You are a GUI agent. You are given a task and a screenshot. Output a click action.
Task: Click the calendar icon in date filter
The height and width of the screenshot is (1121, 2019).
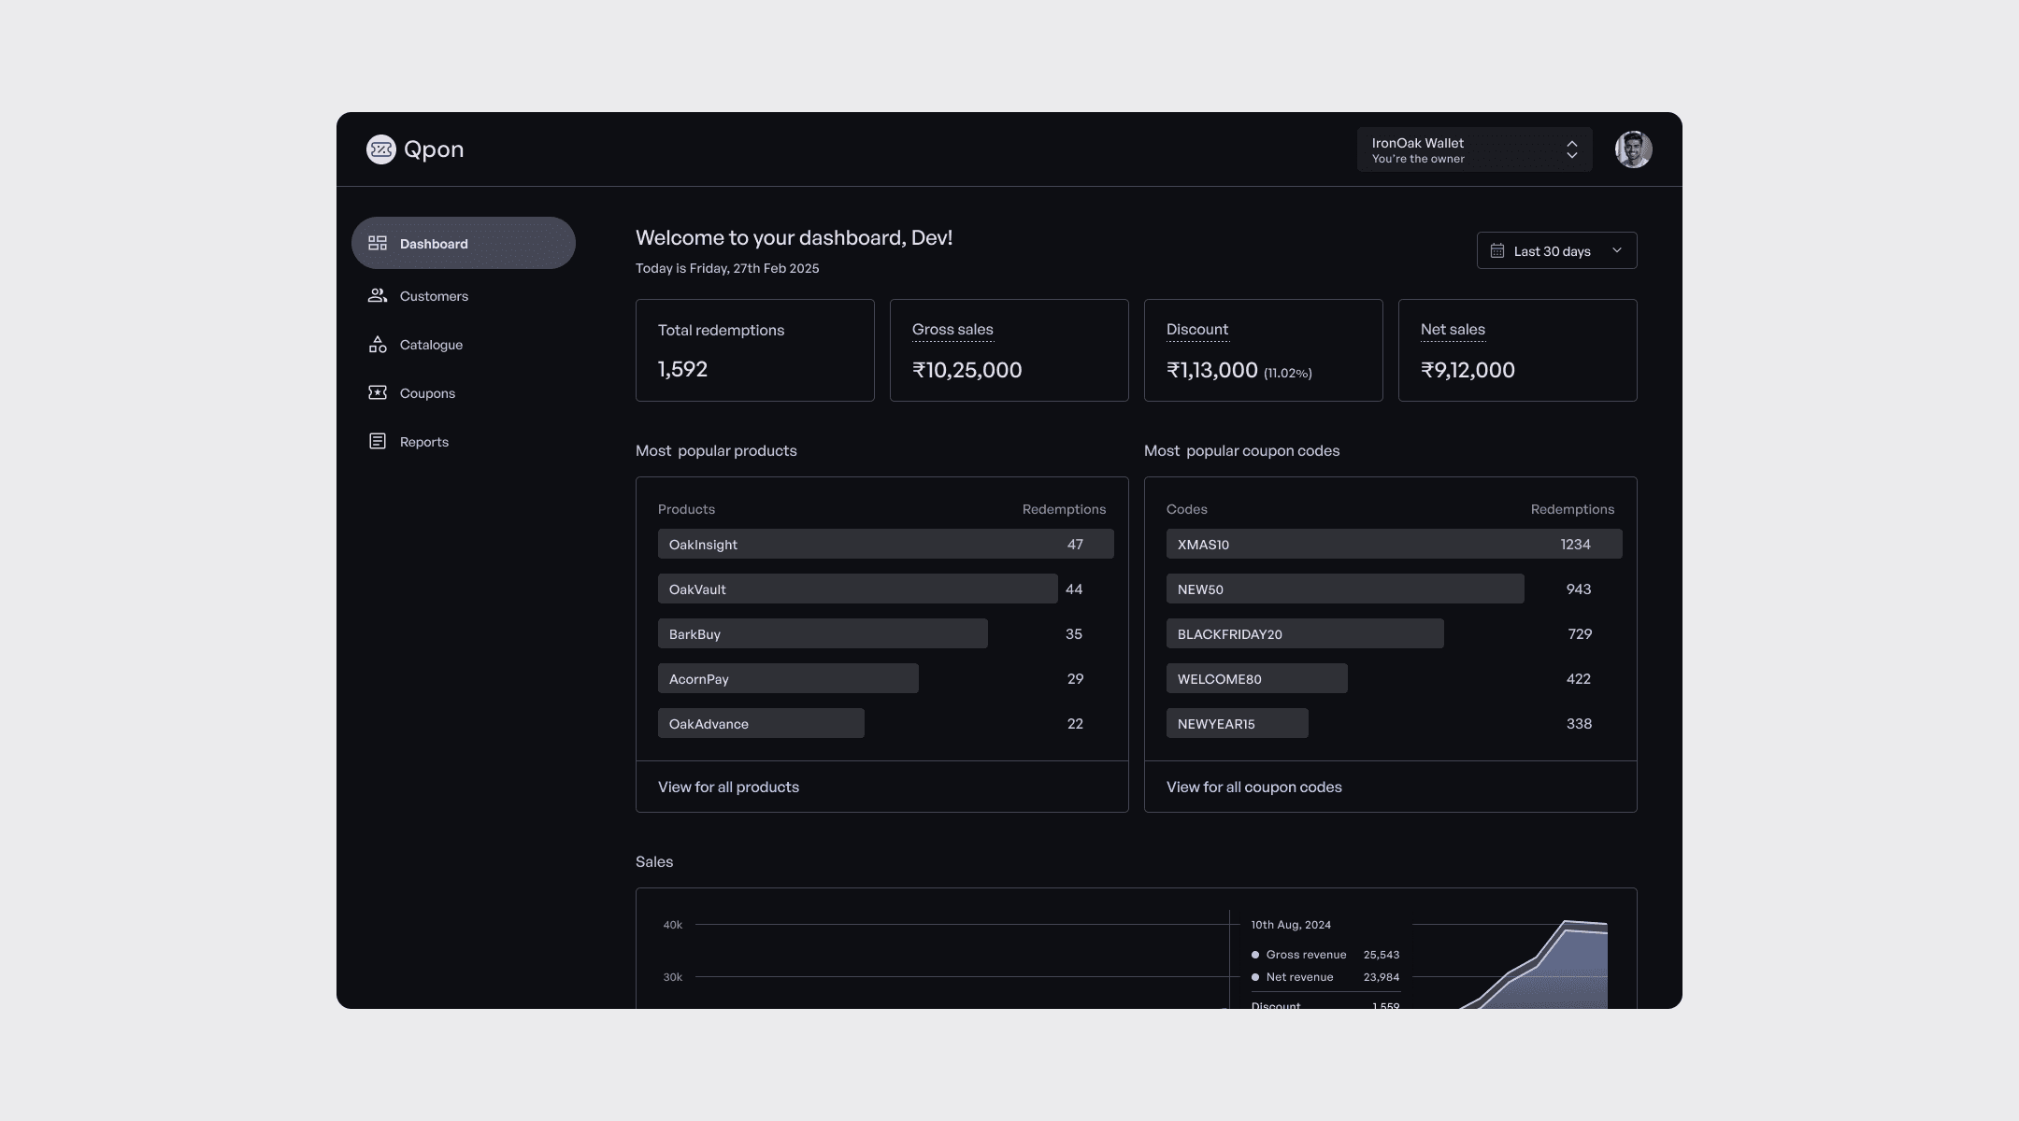coord(1497,250)
